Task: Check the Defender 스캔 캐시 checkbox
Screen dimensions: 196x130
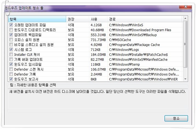Action: pyautogui.click(x=11, y=69)
